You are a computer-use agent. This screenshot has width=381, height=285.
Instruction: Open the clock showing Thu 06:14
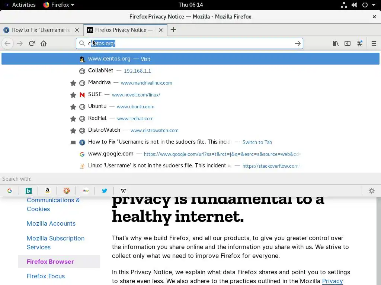(190, 5)
